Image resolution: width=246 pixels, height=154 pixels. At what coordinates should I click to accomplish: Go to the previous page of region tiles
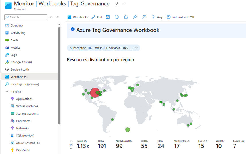click(x=71, y=141)
